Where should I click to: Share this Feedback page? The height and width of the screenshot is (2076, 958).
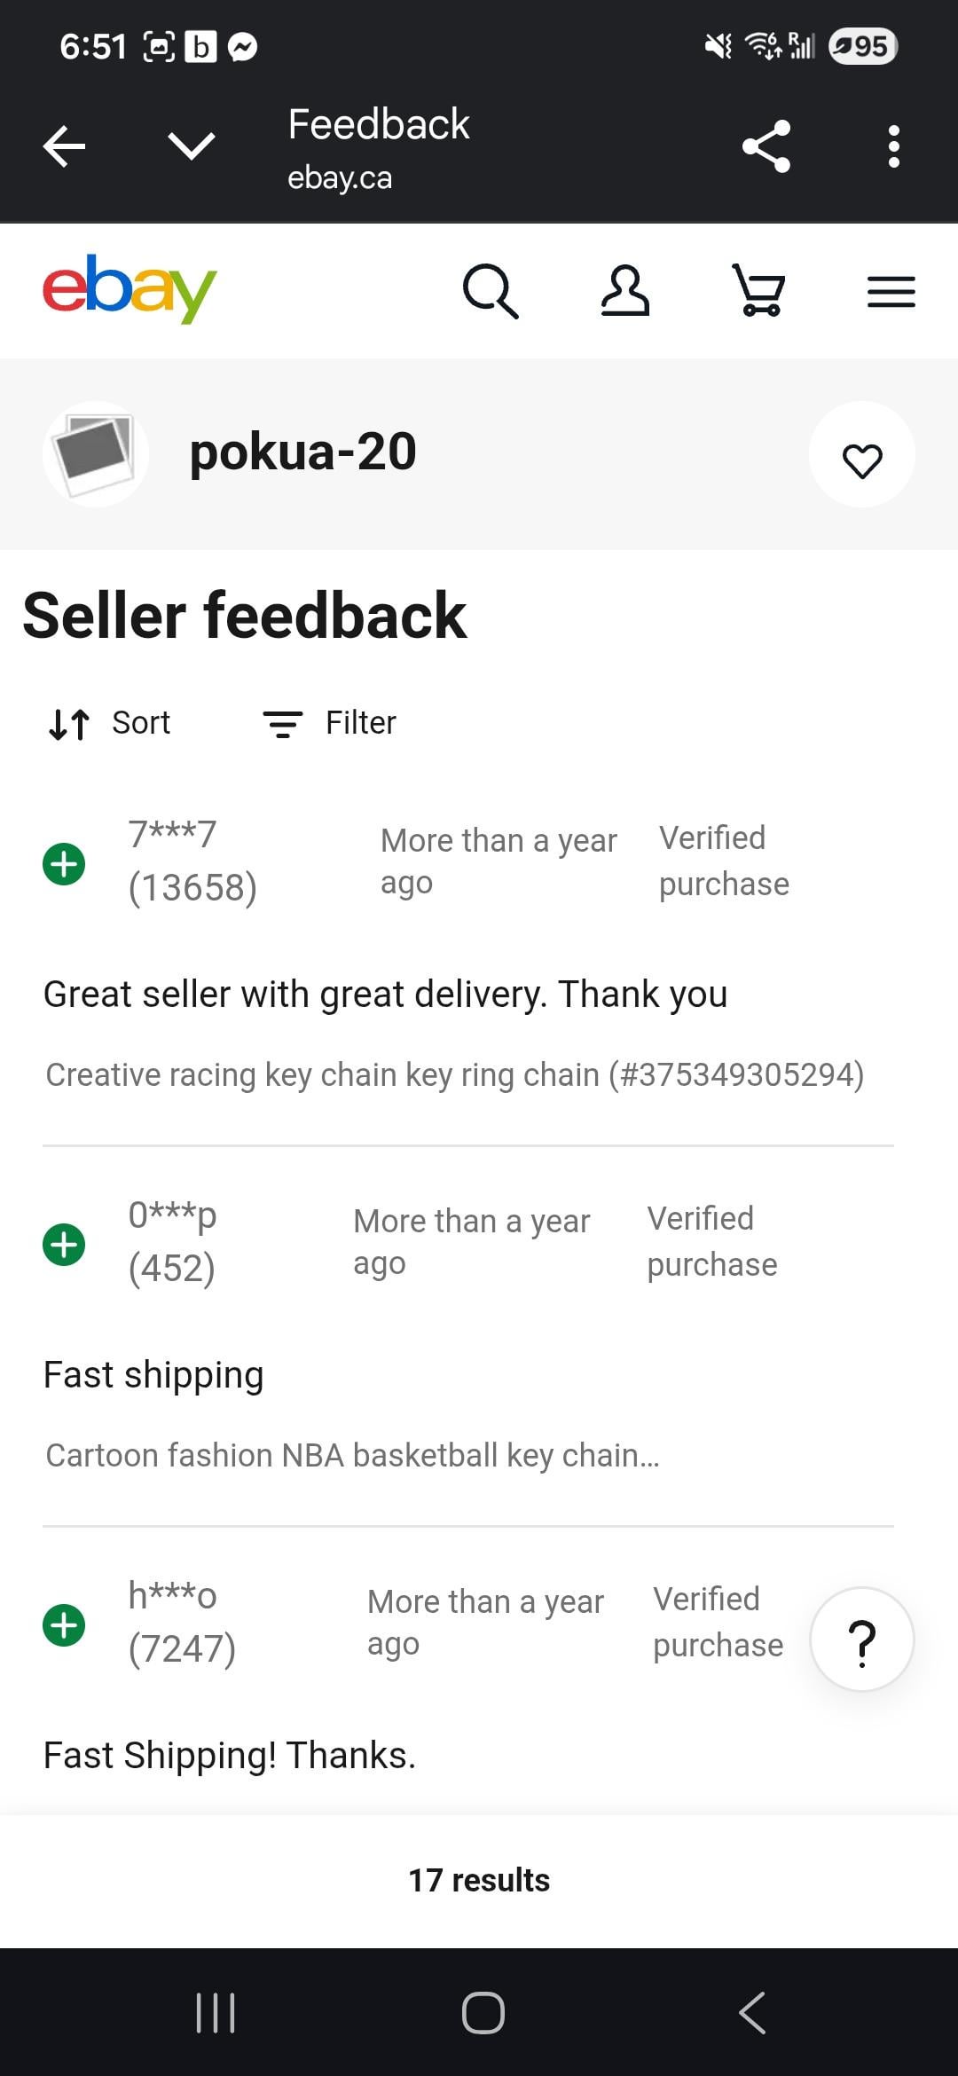point(766,146)
